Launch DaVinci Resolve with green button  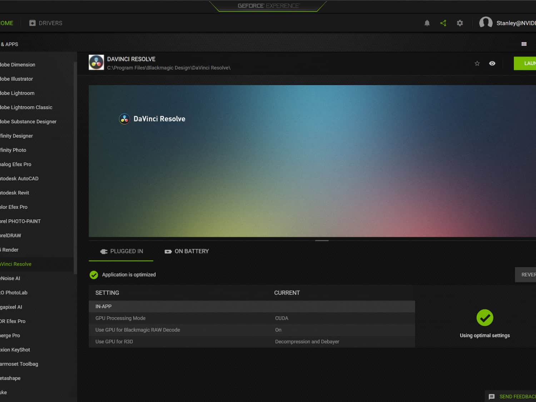525,63
